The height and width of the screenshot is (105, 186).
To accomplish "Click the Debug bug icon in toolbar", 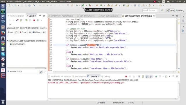I will pyautogui.click(x=77, y=5).
